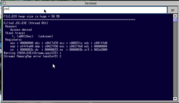Click the scrollbar track below the thumb
Viewport: 179px width, 103px height.
pos(175,59)
